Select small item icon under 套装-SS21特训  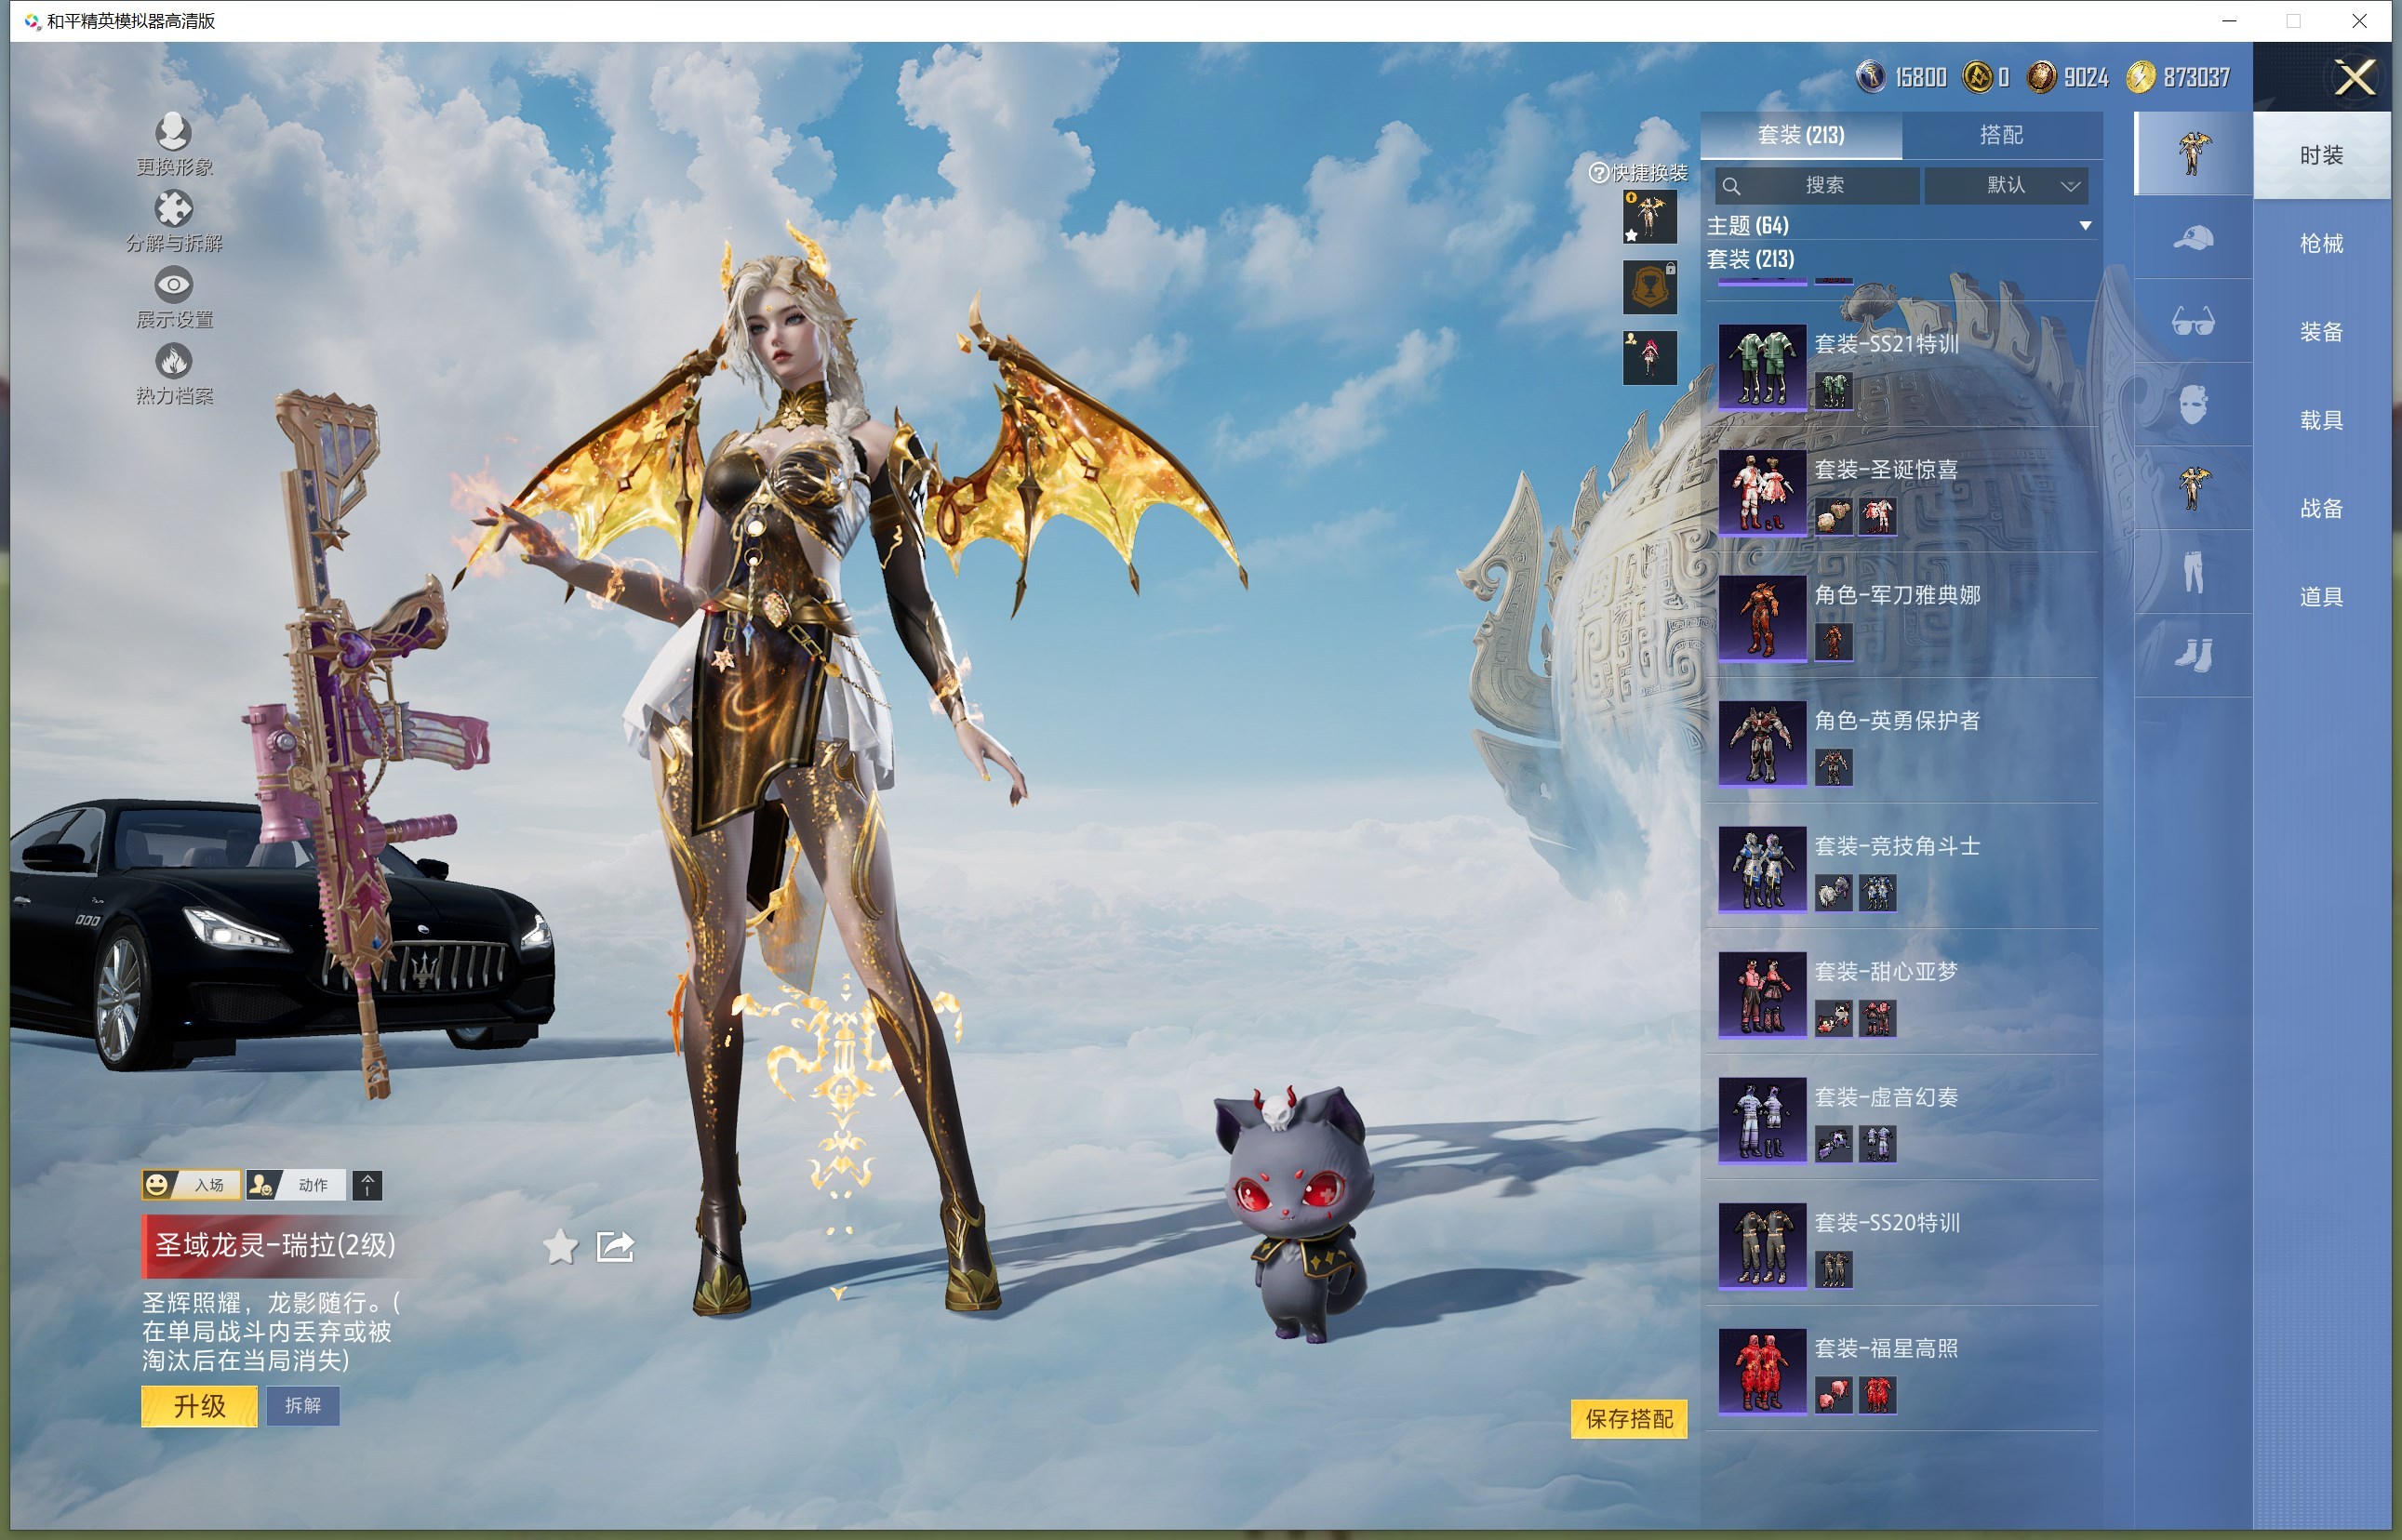1833,390
